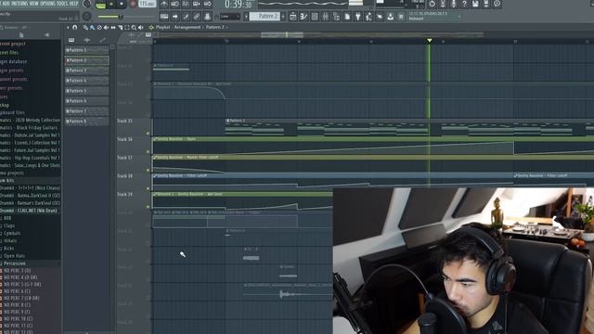Screen dimensions: 594x334
Task: Select Pattern 8 in the picker list
Action: tap(86, 122)
